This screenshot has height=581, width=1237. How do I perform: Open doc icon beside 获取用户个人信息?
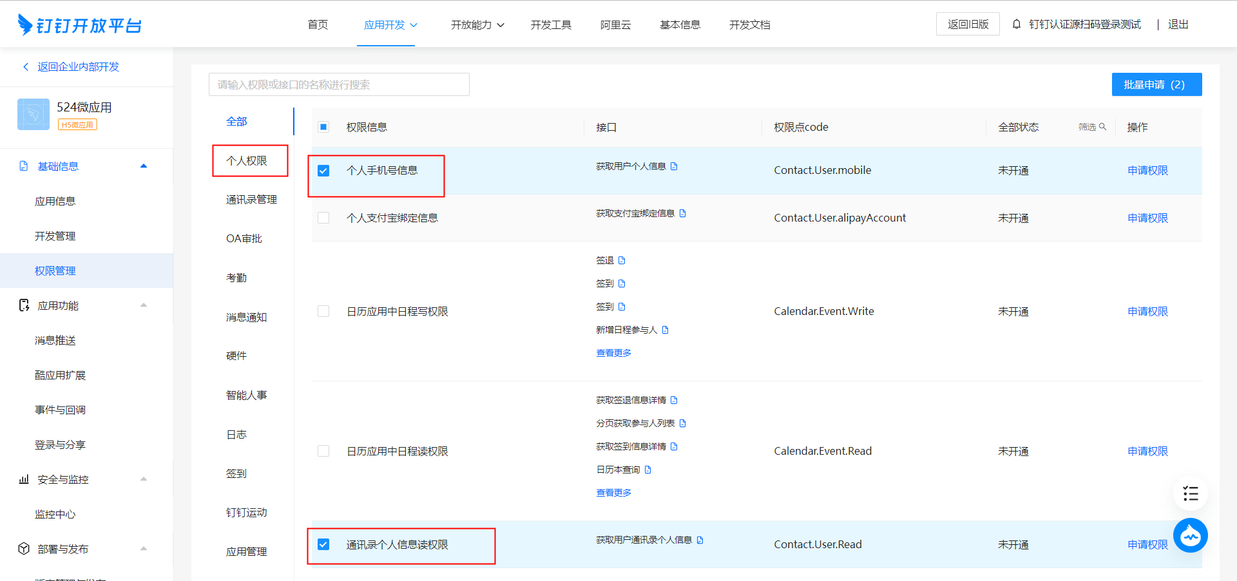click(674, 166)
